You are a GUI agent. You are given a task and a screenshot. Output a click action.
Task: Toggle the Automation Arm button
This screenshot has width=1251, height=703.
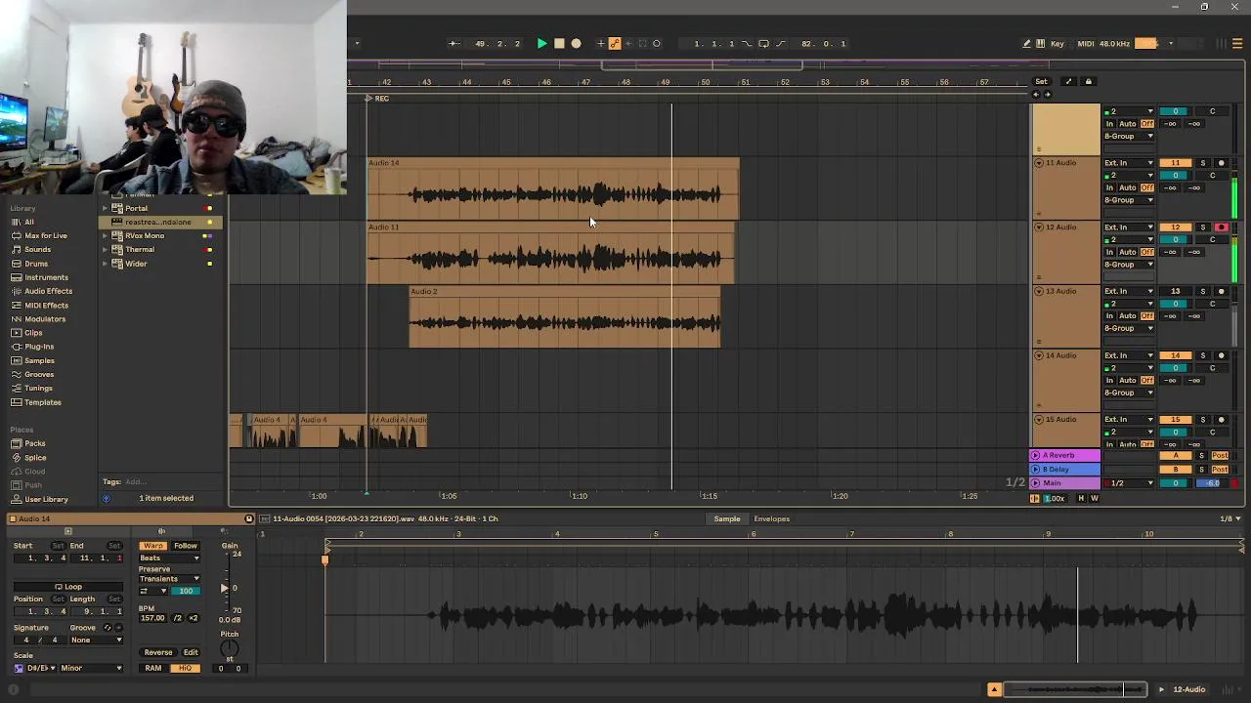[615, 43]
